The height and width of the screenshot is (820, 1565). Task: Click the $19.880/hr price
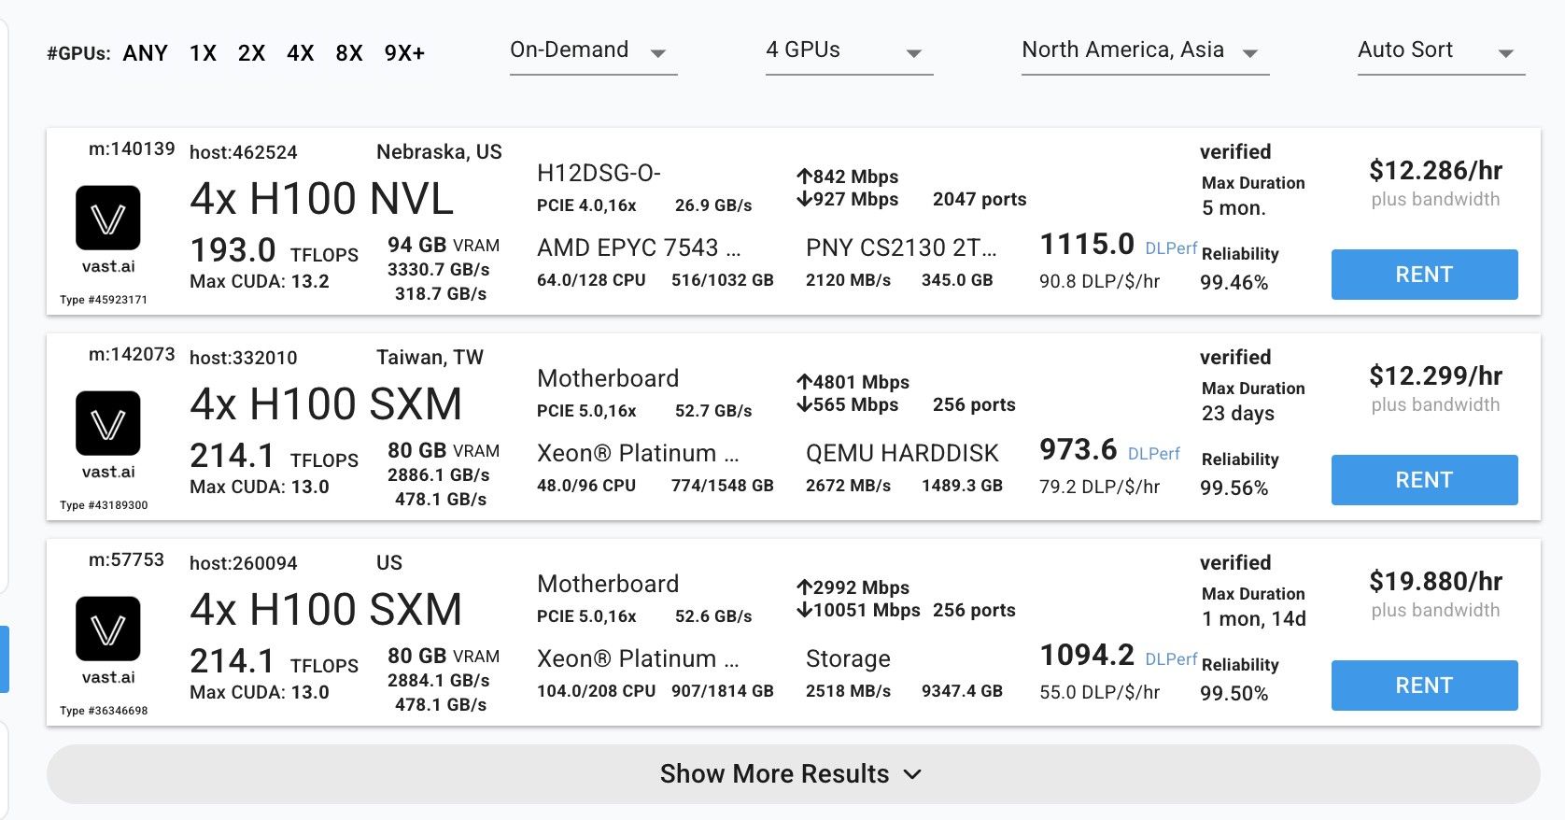coord(1436,582)
